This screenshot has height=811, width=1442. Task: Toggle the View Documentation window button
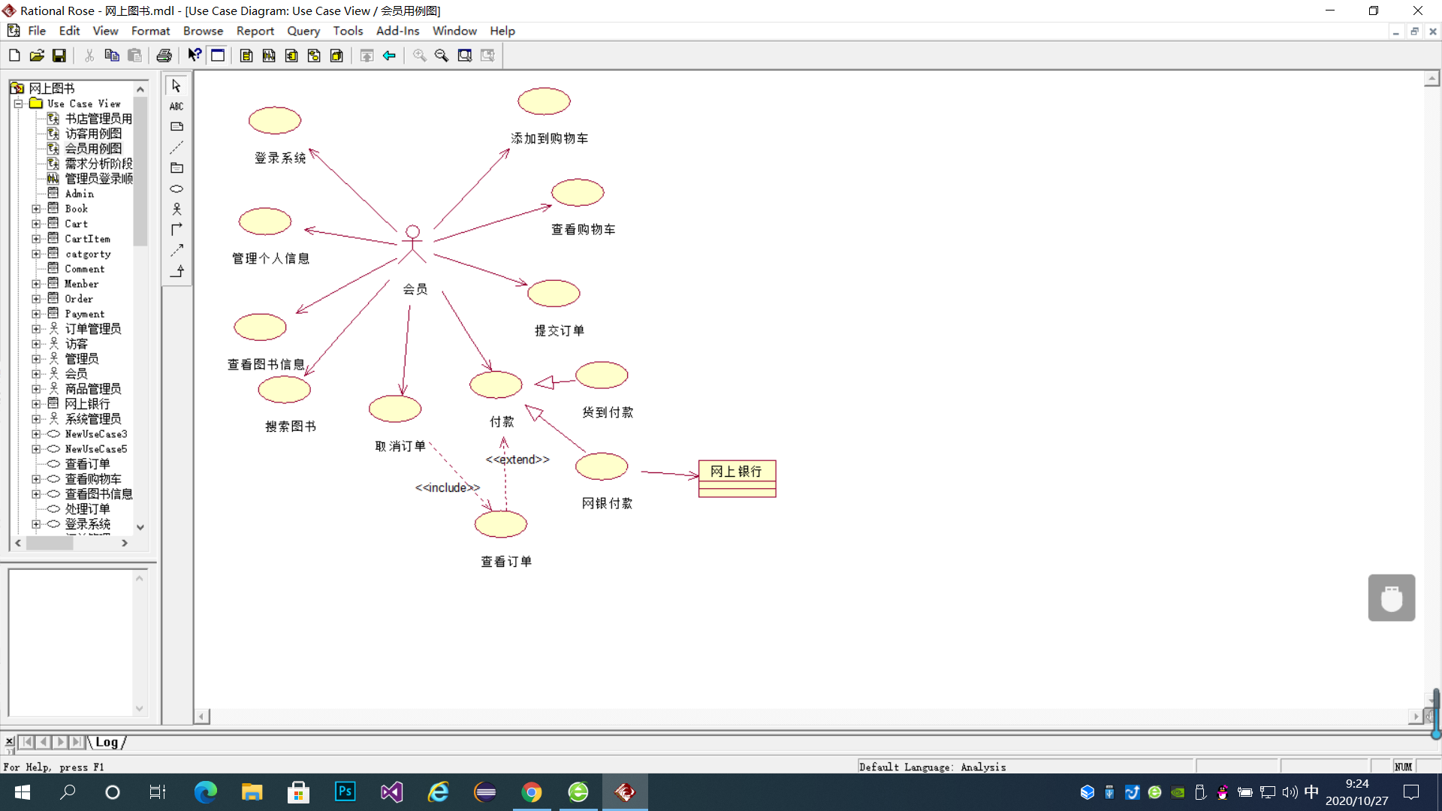pyautogui.click(x=218, y=56)
